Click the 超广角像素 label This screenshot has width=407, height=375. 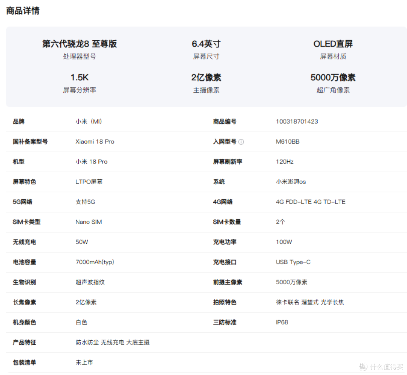coord(333,90)
